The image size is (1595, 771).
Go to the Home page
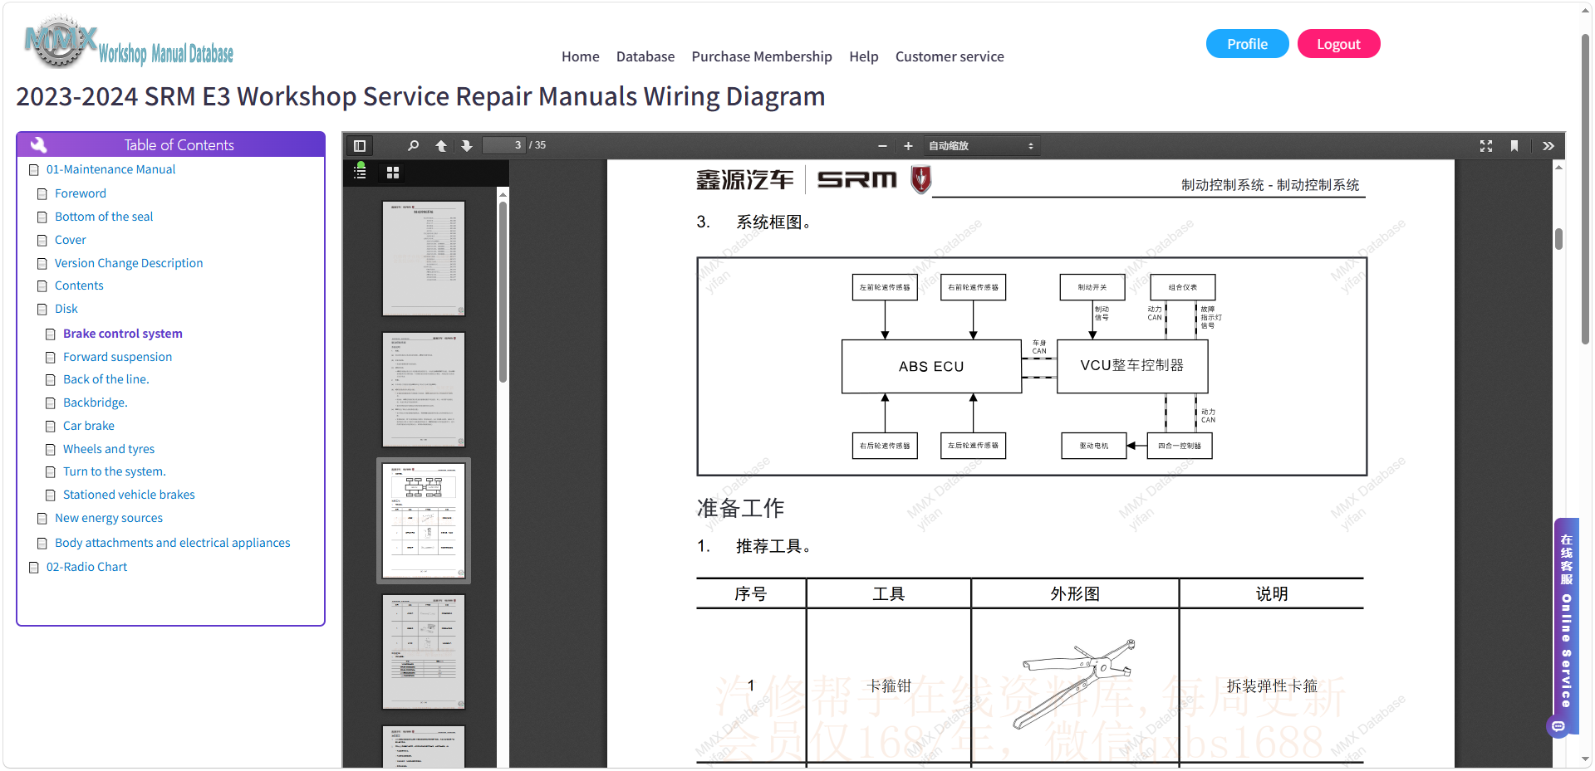pos(580,56)
